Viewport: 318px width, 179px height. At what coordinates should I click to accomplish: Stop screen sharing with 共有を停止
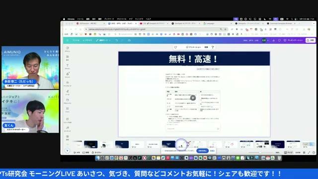[202, 151]
